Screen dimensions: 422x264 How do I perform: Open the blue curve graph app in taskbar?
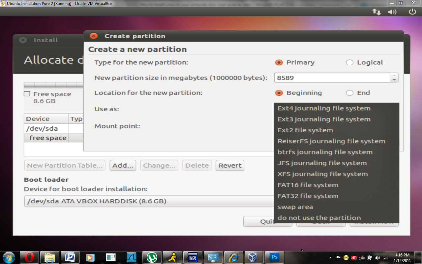(x=132, y=257)
